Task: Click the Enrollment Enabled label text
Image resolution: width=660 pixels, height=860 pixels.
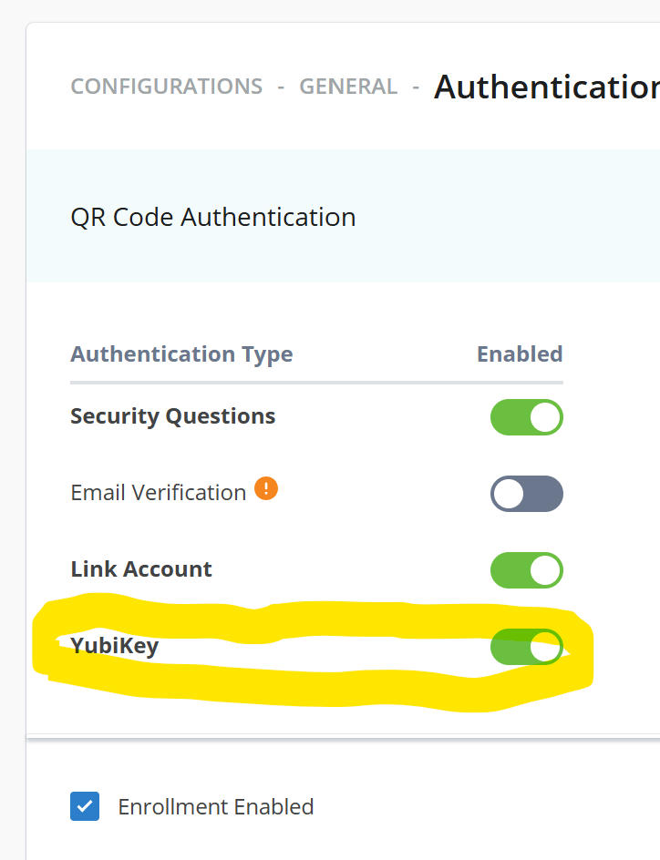Action: point(216,806)
